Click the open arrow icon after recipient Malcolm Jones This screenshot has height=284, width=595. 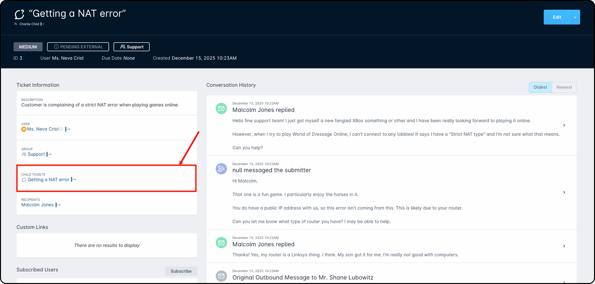point(58,205)
